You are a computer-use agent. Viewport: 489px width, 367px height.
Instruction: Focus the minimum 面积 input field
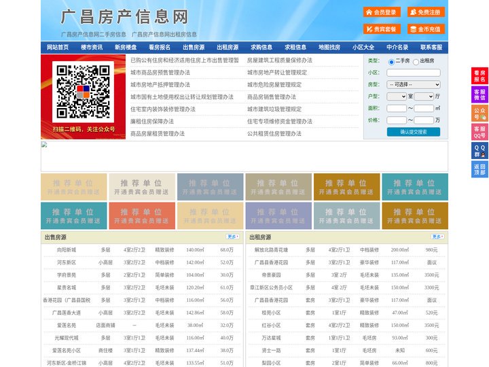[x=397, y=108]
